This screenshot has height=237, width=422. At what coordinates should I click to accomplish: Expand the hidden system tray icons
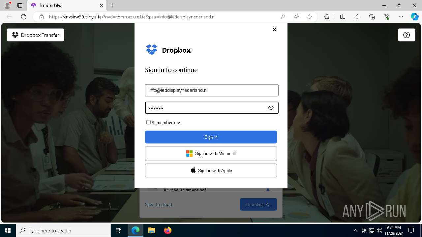[355, 230]
